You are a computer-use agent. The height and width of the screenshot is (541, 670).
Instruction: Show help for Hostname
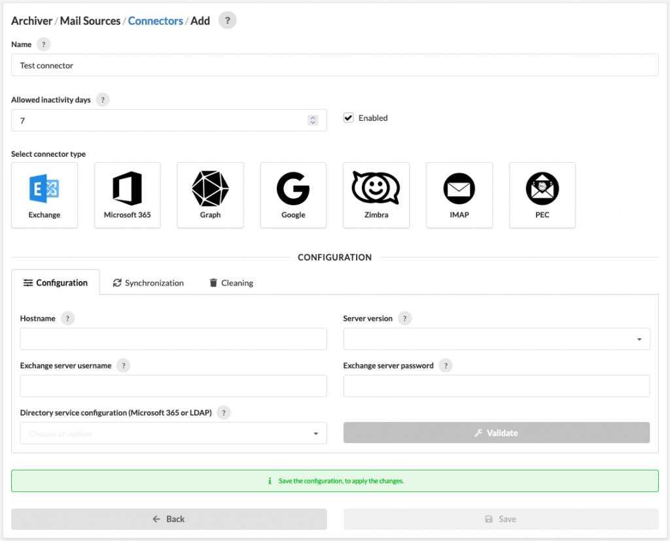click(67, 318)
